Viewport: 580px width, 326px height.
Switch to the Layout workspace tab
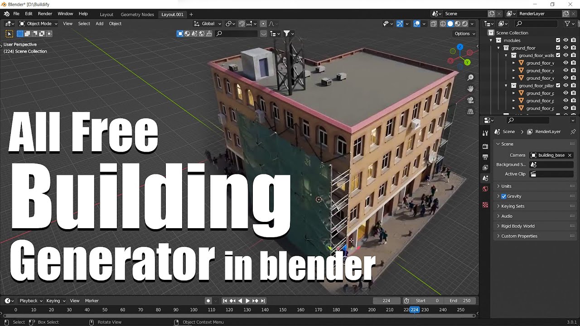[x=106, y=14]
